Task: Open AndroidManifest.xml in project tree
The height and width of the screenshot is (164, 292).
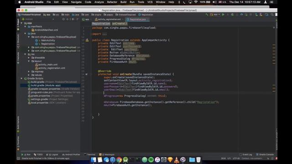Action: (45, 30)
